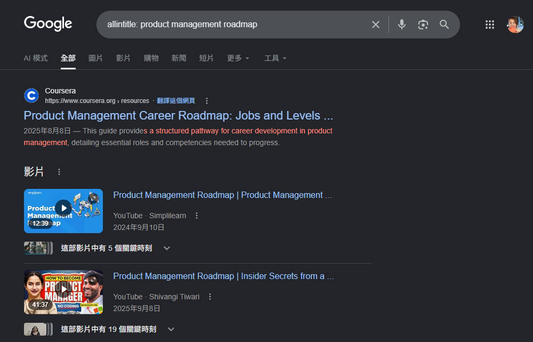
Task: Clear the search query with X
Action: pyautogui.click(x=376, y=25)
